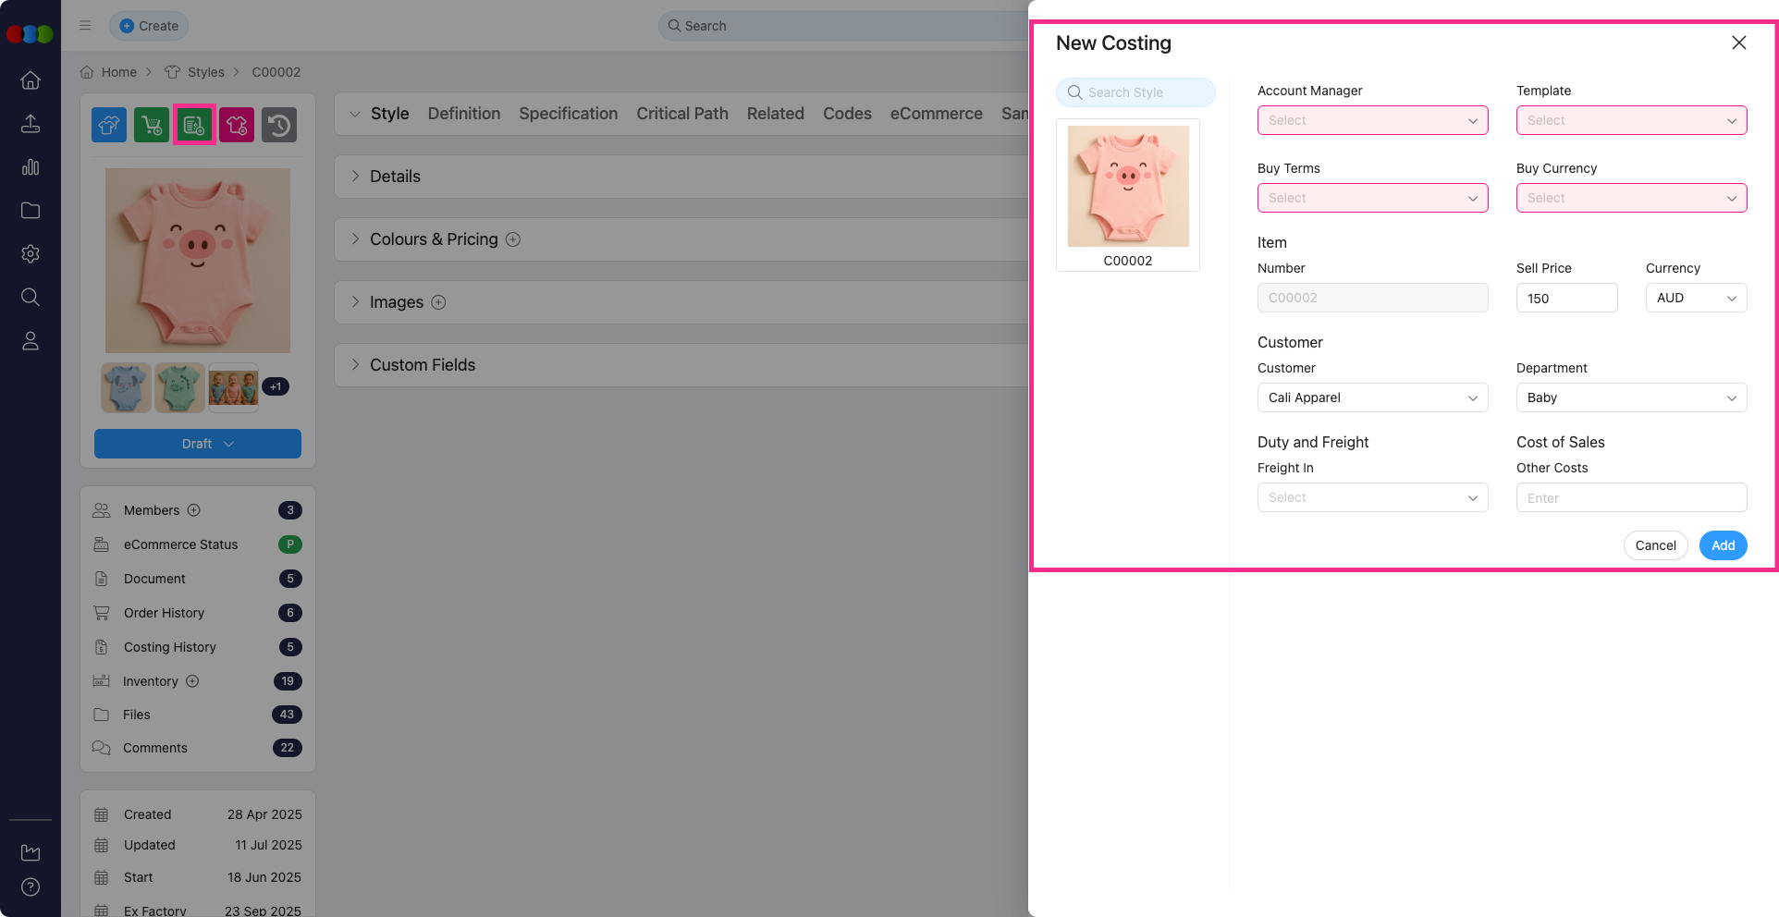
Task: Click the upload icon in sidebar
Action: click(31, 124)
